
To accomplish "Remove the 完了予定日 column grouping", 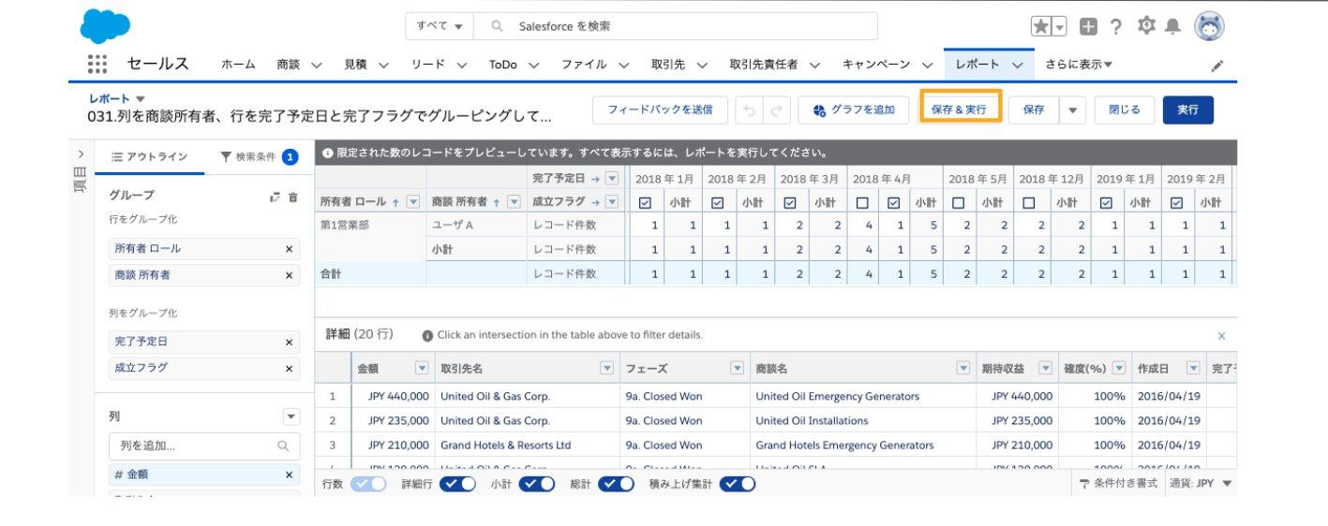I will coord(289,342).
